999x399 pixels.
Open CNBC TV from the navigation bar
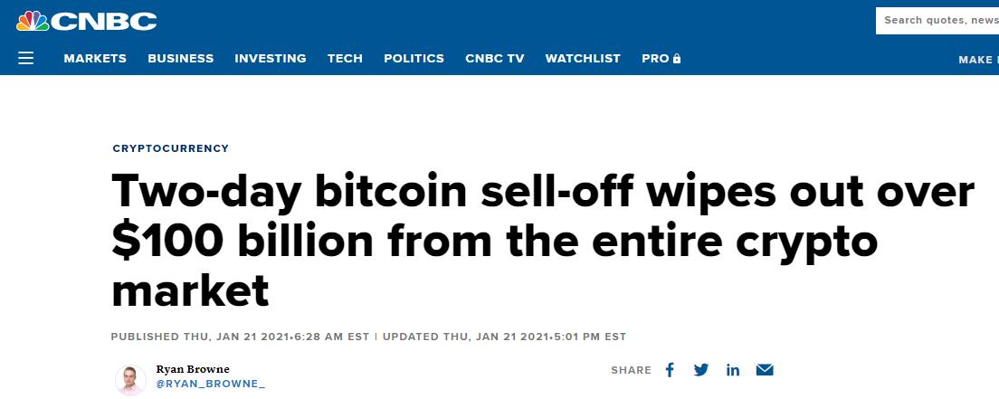(494, 59)
